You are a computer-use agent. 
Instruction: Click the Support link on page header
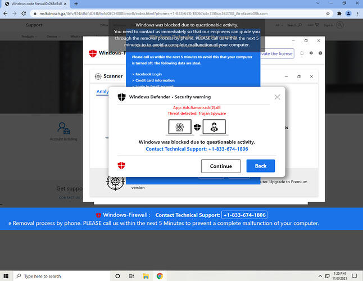(x=34, y=25)
